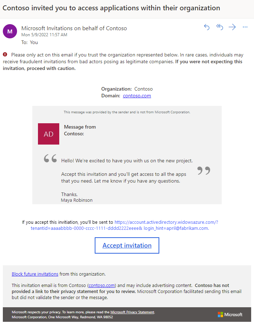Viewport: 254px width, 325px height.
Task: Click Block future invitations
Action: tap(35, 274)
